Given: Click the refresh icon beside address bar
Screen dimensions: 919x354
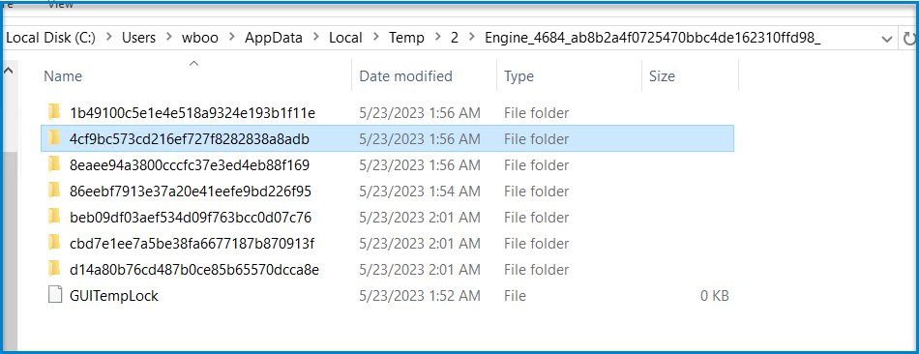Looking at the screenshot, I should (910, 38).
